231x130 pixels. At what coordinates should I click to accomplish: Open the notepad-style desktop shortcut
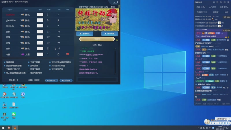pyautogui.click(x=14, y=94)
